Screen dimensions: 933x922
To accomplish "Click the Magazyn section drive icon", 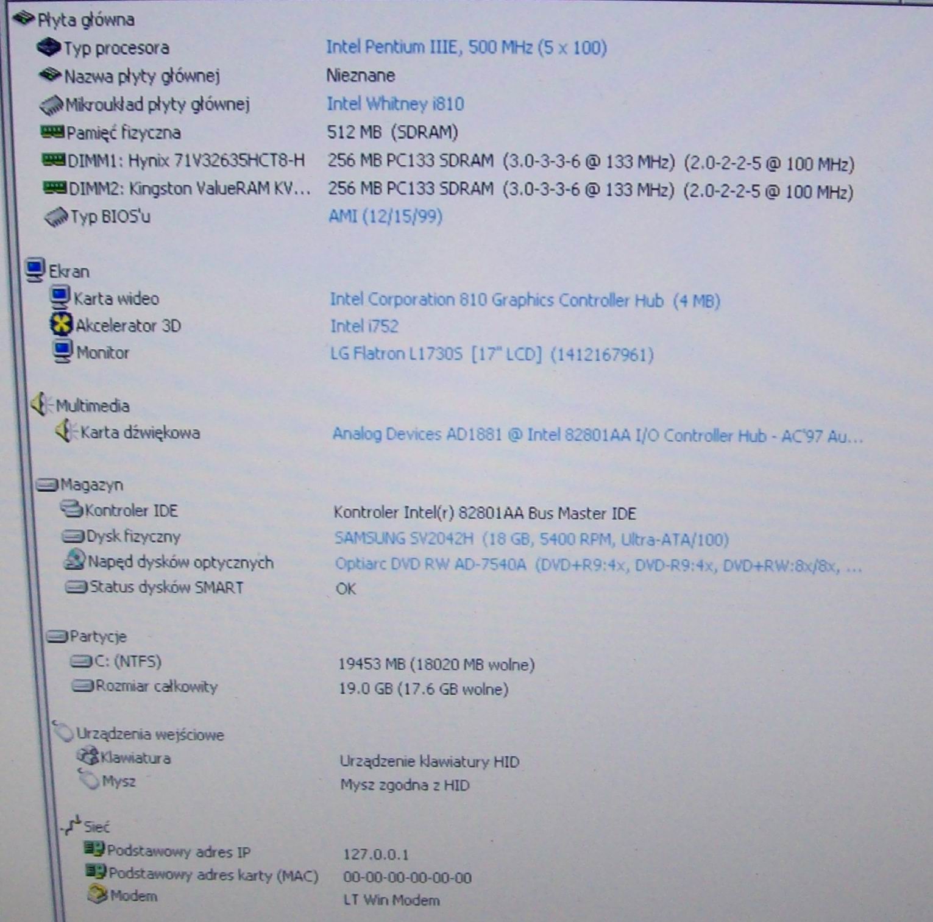I will pos(47,485).
